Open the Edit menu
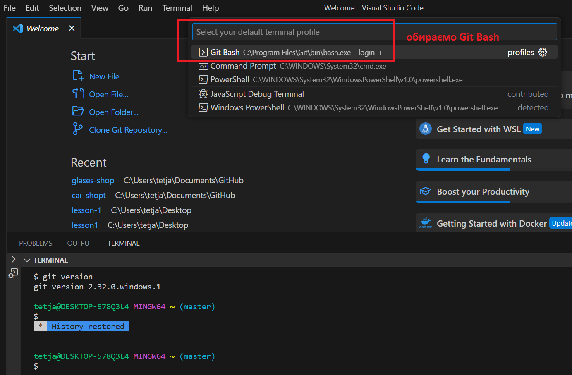 pos(32,8)
